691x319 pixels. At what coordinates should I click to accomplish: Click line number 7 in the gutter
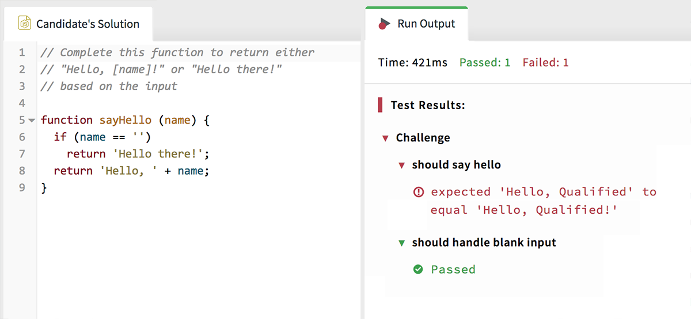[x=22, y=154]
